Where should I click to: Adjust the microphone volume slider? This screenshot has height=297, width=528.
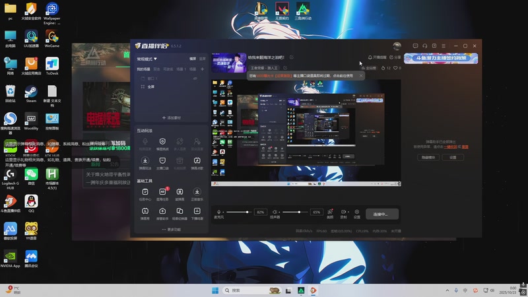tap(238, 212)
